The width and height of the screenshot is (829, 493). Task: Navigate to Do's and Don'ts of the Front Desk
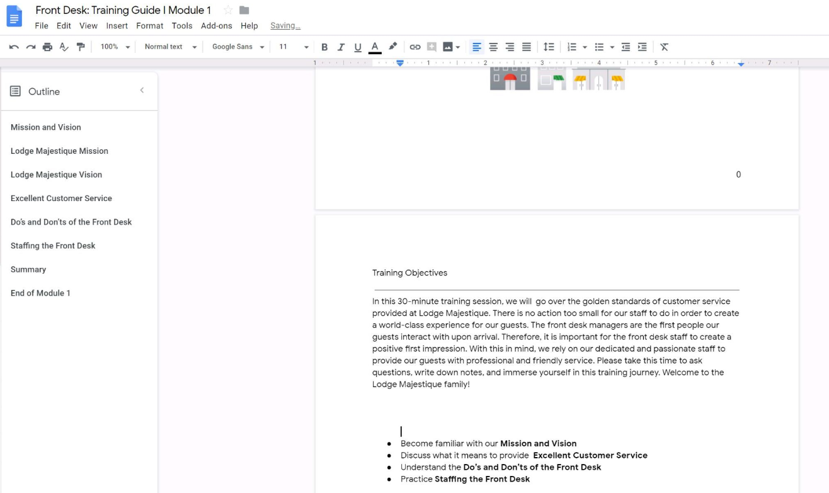click(x=71, y=222)
